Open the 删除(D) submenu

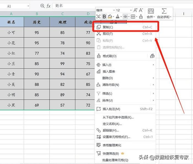[x=125, y=78]
